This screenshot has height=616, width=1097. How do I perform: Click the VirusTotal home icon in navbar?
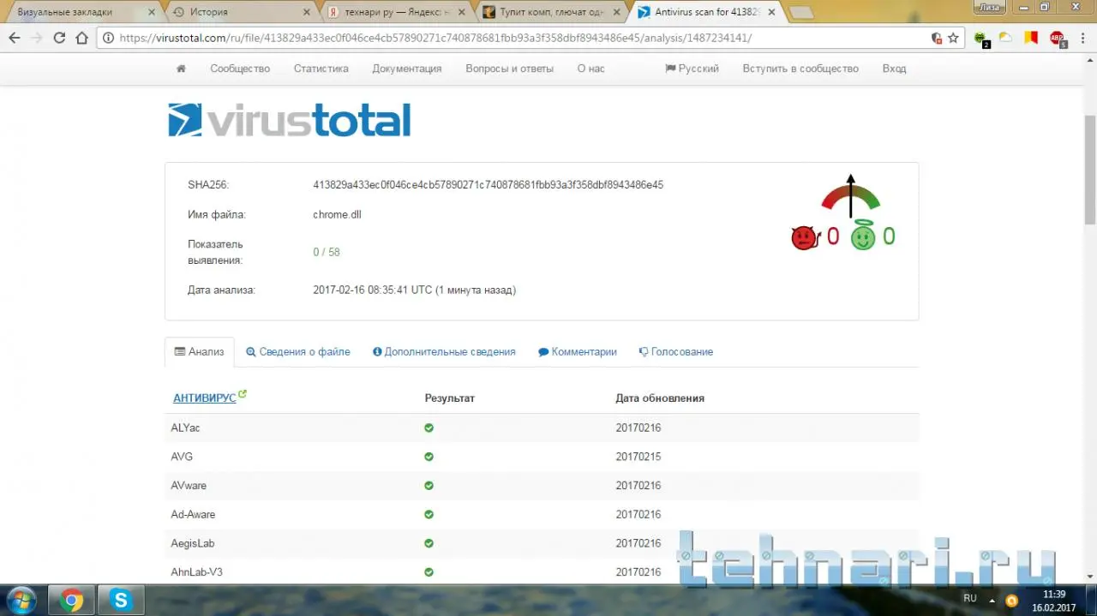coord(181,69)
